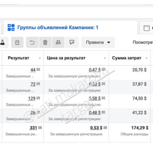Click the result value 129
153x153 pixels.
click(32, 98)
